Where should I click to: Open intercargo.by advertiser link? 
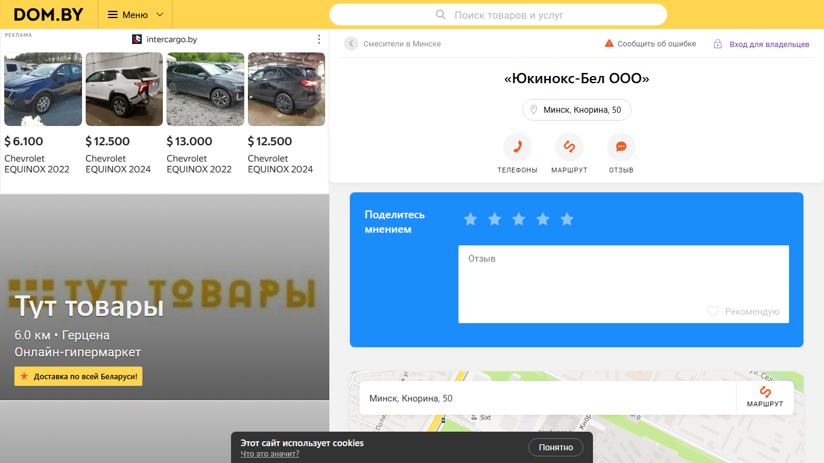(172, 39)
